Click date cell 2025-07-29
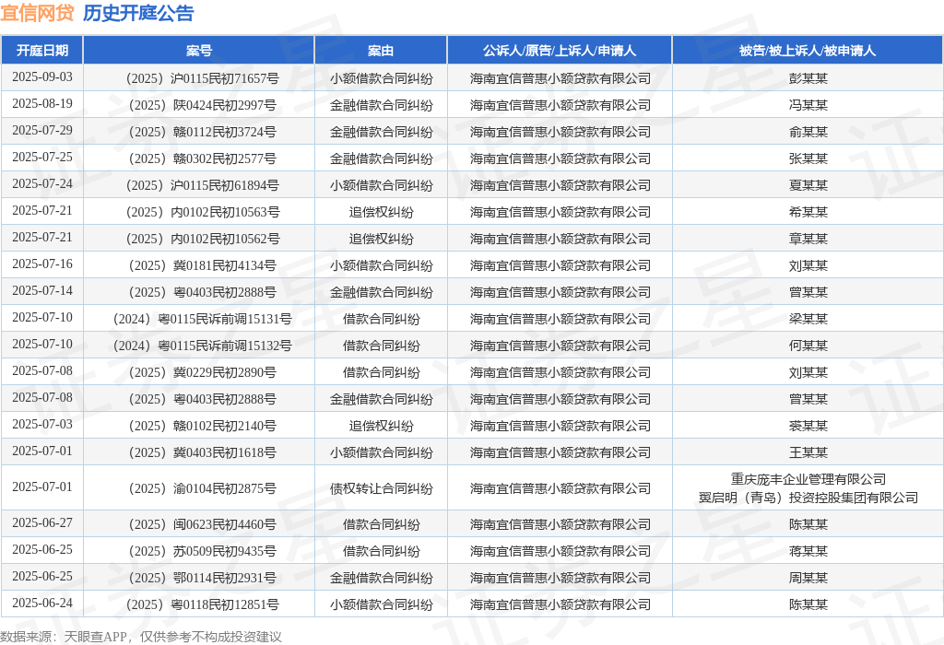Viewport: 944px width, 645px height. pos(42,131)
